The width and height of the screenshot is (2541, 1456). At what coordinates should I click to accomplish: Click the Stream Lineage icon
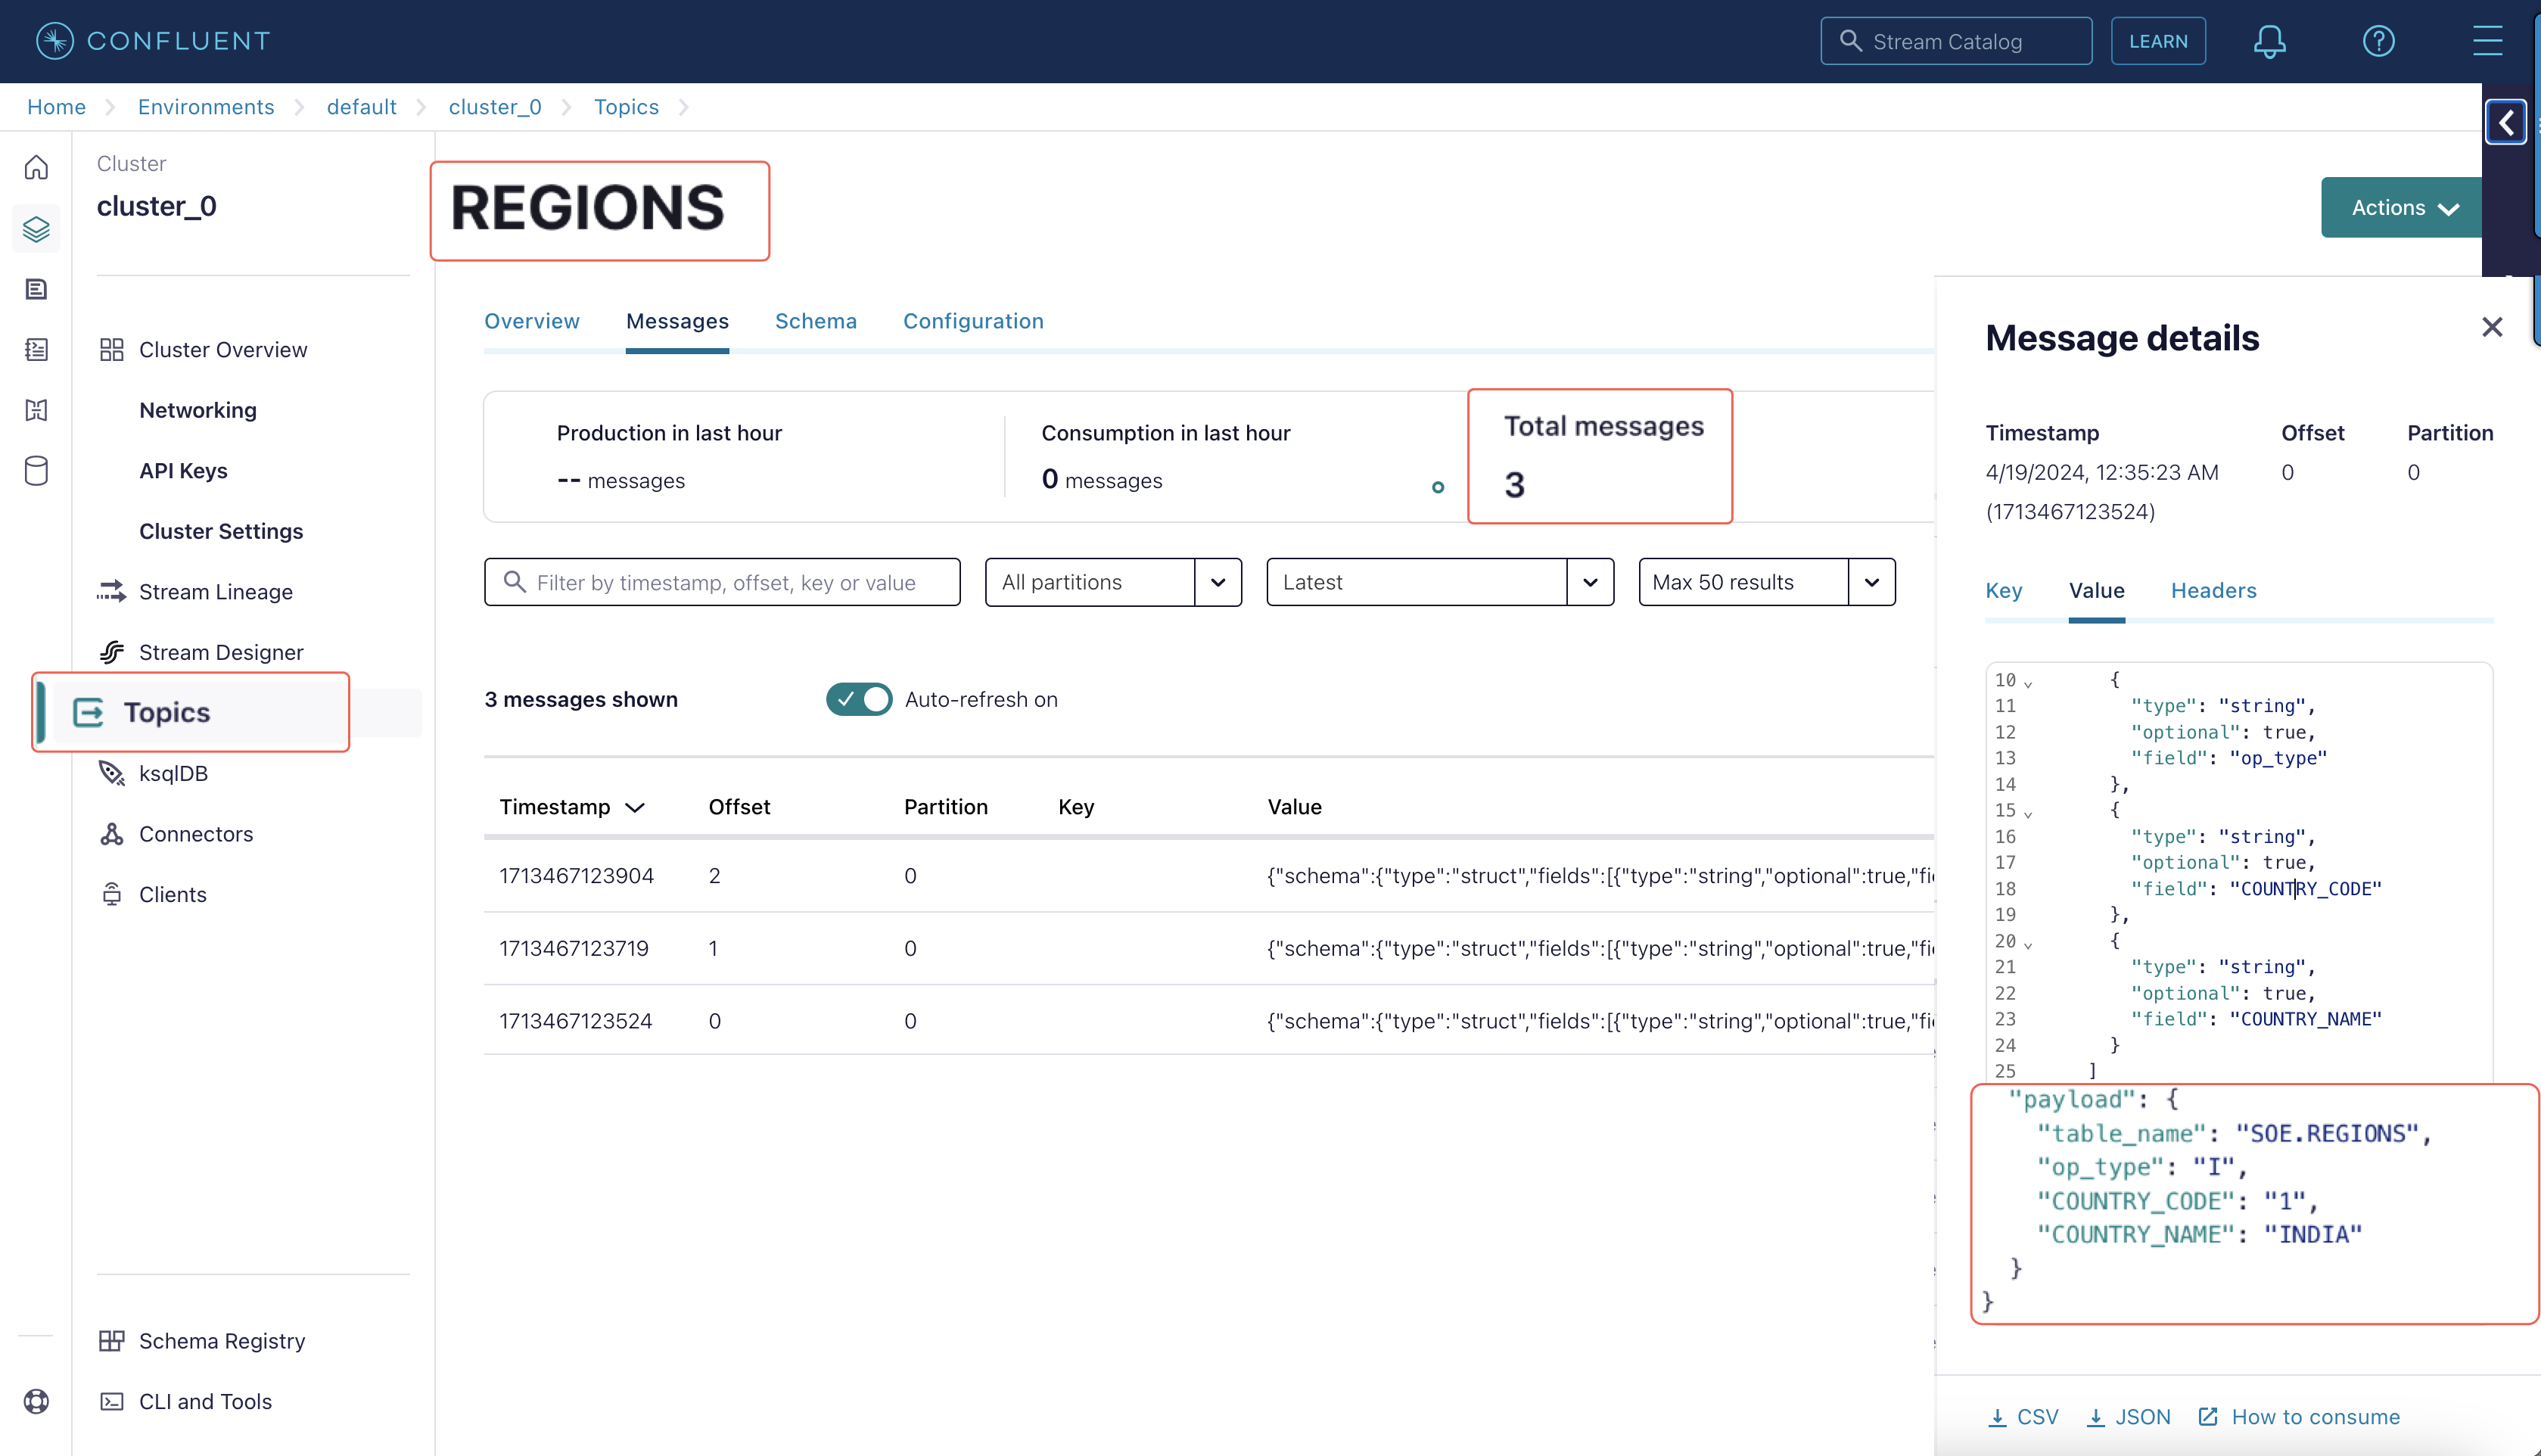click(x=112, y=591)
